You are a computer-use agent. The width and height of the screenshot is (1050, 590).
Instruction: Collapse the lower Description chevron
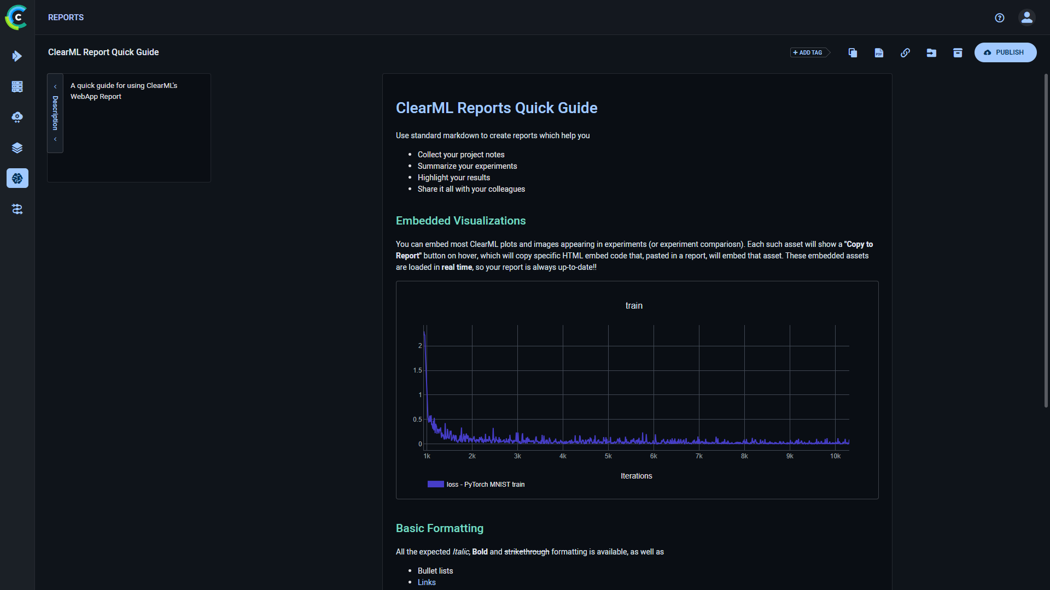point(55,139)
